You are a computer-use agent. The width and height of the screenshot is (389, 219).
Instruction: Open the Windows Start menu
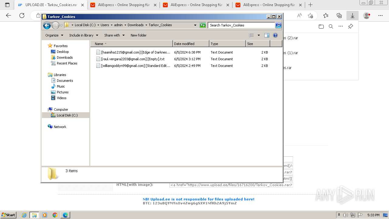click(8, 215)
